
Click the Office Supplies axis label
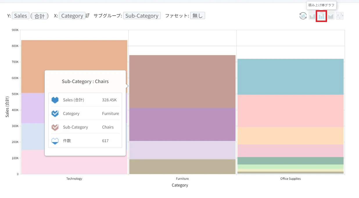290,179
